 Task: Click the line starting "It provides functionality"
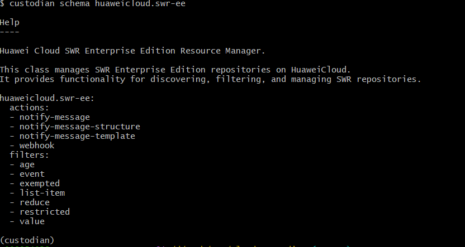click(x=210, y=79)
